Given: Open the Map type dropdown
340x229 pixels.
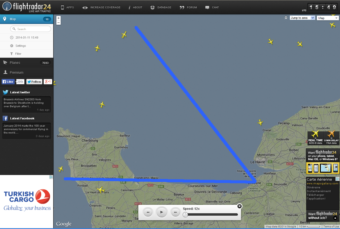Looking at the screenshot, I should pyautogui.click(x=327, y=18).
